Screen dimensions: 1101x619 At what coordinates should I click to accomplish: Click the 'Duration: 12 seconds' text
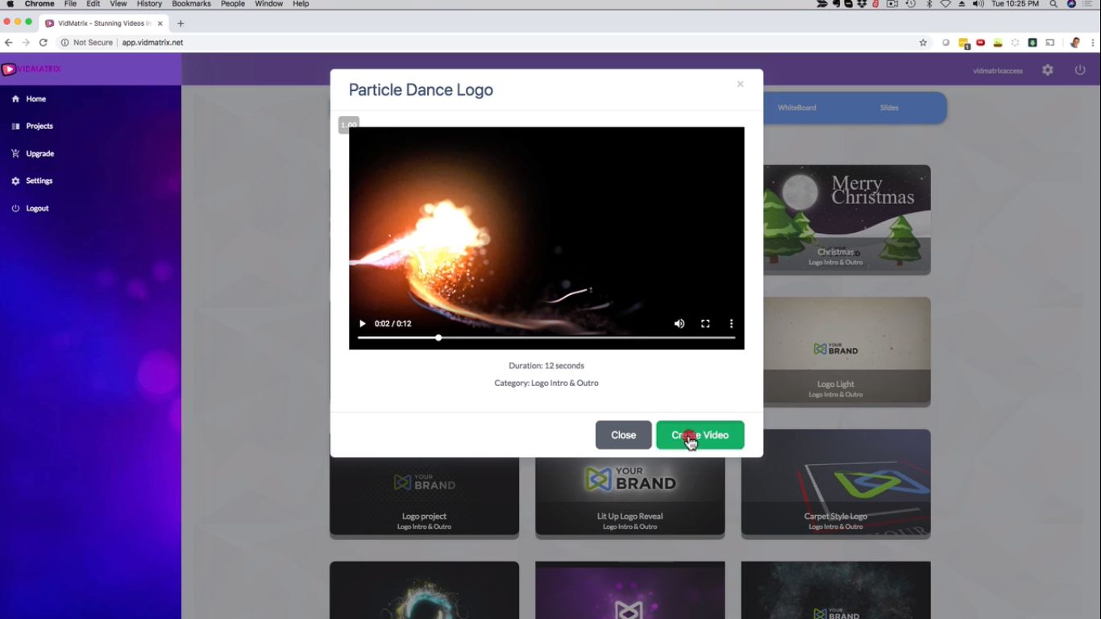546,366
